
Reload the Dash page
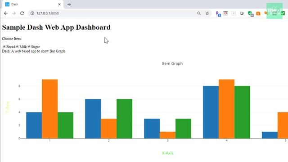tap(22, 13)
